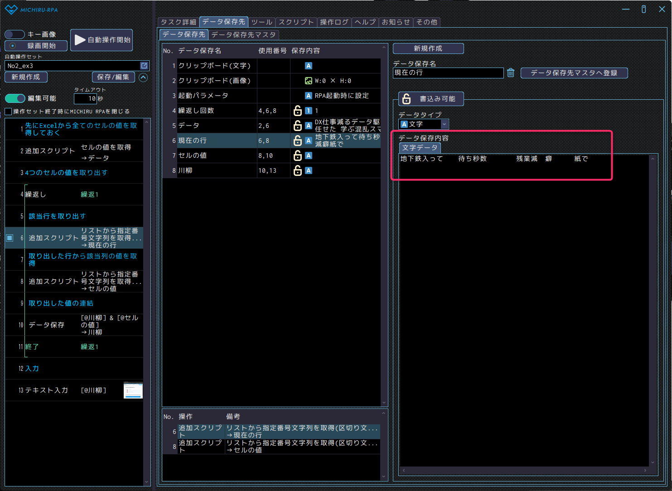Screen dimensions: 672x491
Task: Collapse the panel with the circular chevron button
Action: 143,78
